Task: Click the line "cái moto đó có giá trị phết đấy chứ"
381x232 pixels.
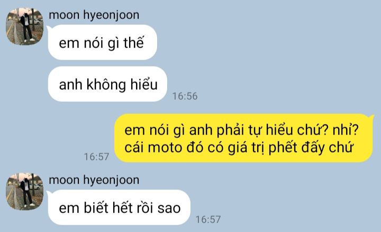Action: point(239,147)
